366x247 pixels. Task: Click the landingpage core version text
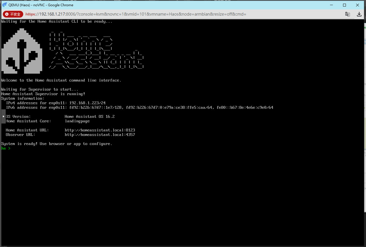(77, 121)
